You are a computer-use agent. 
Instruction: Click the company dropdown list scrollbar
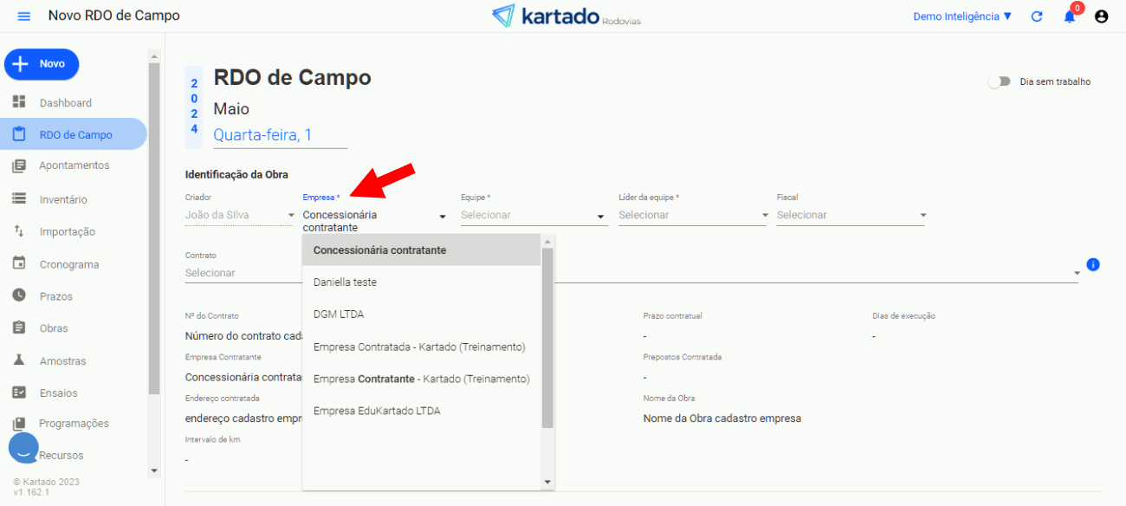547,338
